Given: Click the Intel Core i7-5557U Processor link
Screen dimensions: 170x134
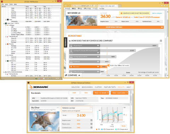Looking at the screenshot, I should coord(147,17).
